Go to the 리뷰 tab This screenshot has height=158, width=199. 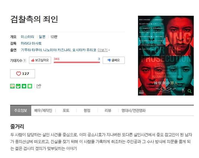(108, 111)
